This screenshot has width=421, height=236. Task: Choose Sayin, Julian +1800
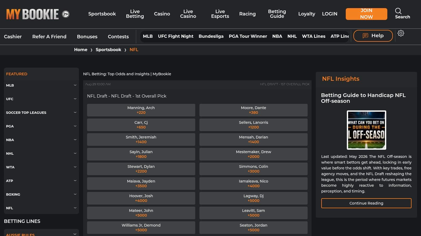(x=141, y=154)
